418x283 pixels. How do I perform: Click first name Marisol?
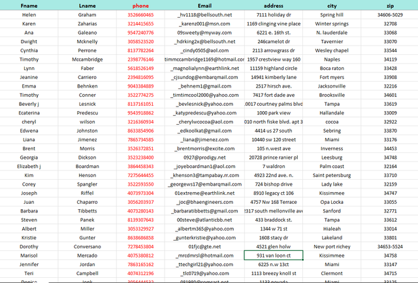(x=29, y=256)
